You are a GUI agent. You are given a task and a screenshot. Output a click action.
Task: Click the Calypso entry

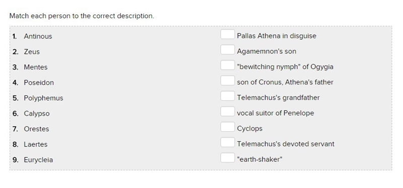(x=37, y=114)
